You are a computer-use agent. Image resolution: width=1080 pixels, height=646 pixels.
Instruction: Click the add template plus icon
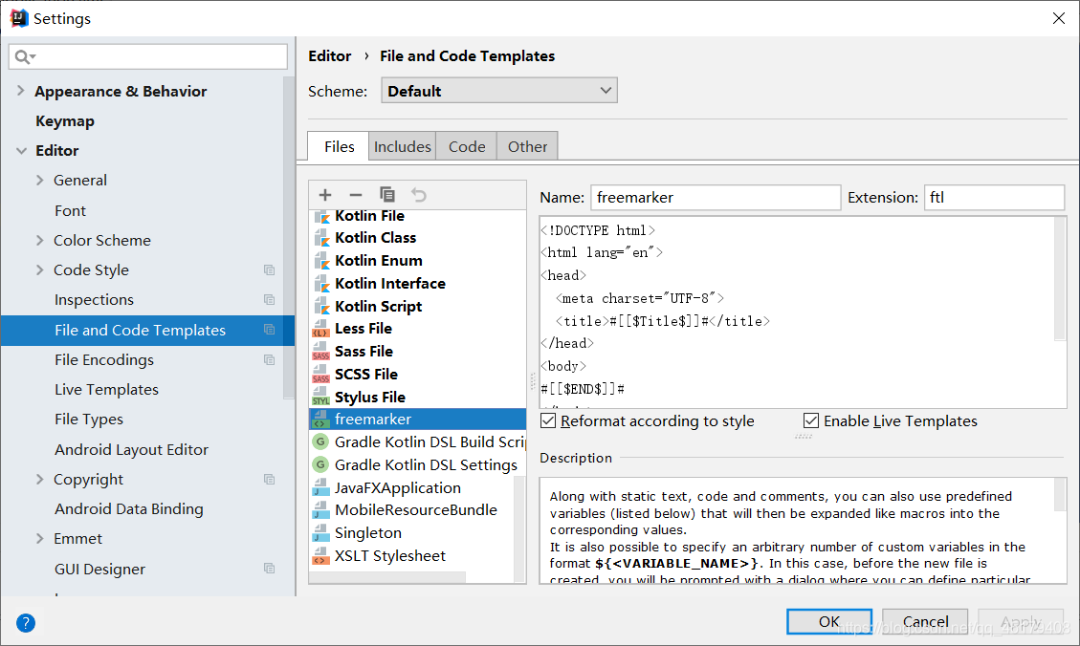(325, 195)
